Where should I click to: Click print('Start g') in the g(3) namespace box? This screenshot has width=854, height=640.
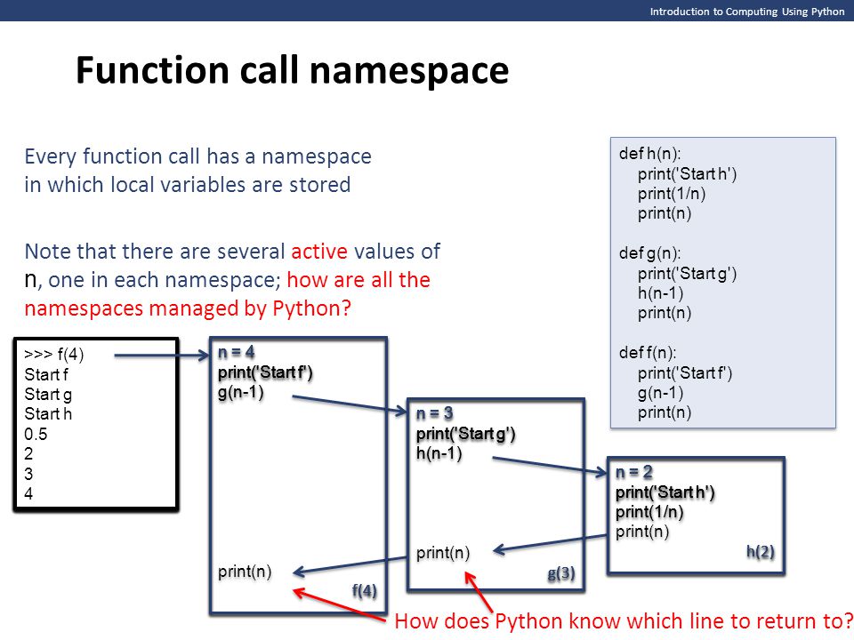pyautogui.click(x=465, y=434)
